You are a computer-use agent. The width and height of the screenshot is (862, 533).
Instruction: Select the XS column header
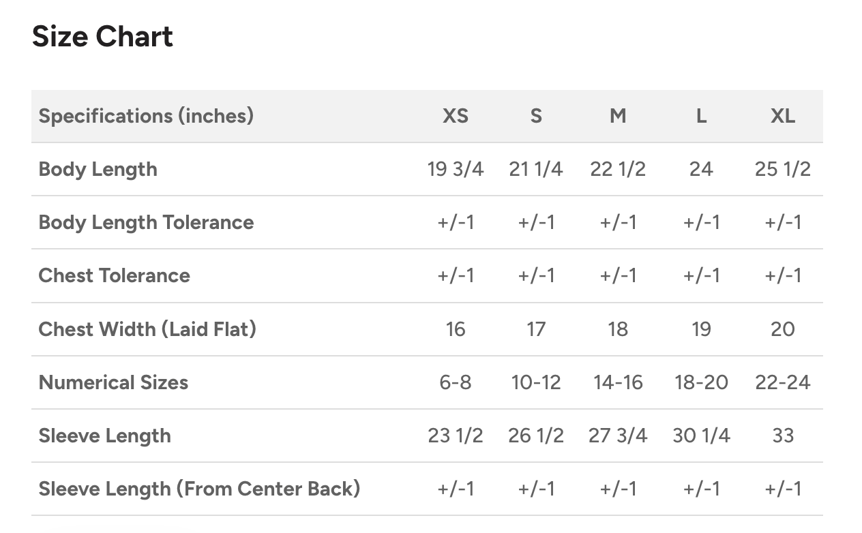point(456,116)
